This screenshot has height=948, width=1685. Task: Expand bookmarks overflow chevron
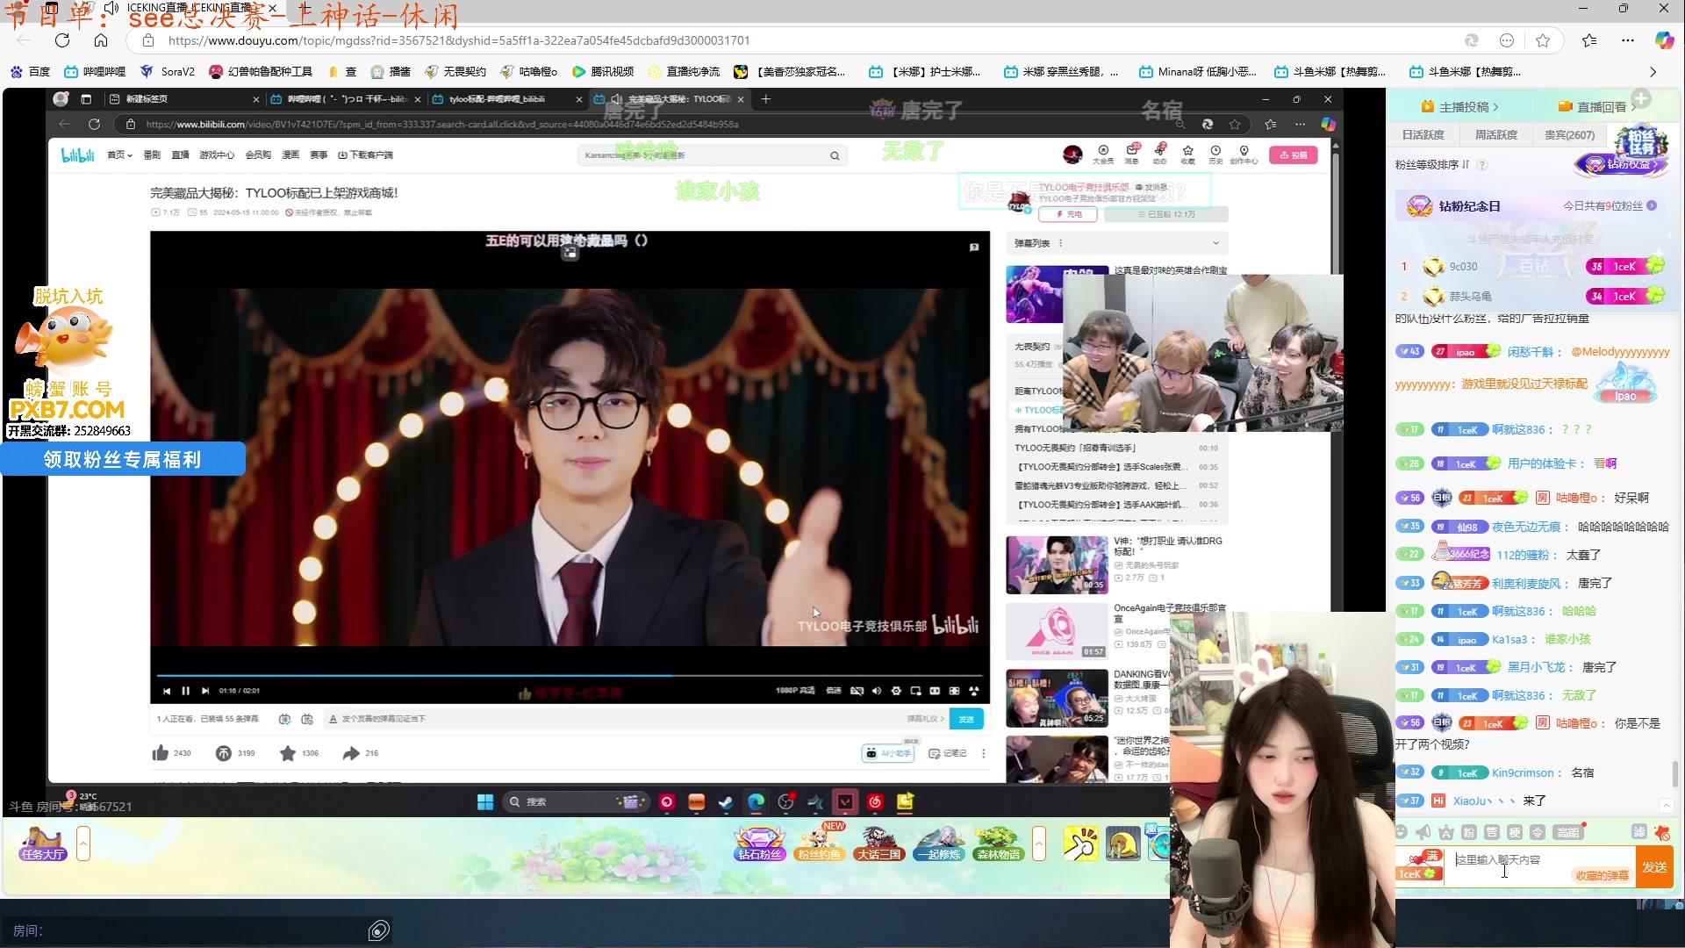[1653, 72]
